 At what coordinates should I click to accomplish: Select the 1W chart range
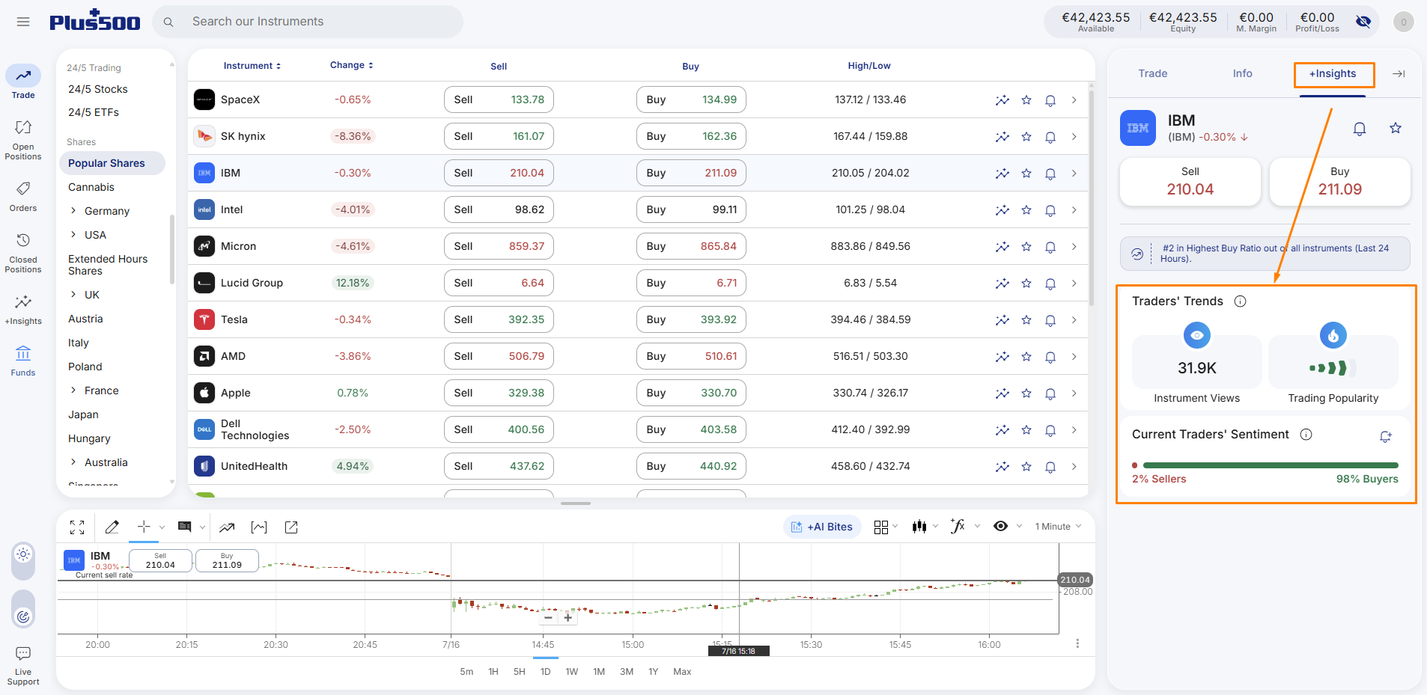pyautogui.click(x=572, y=672)
